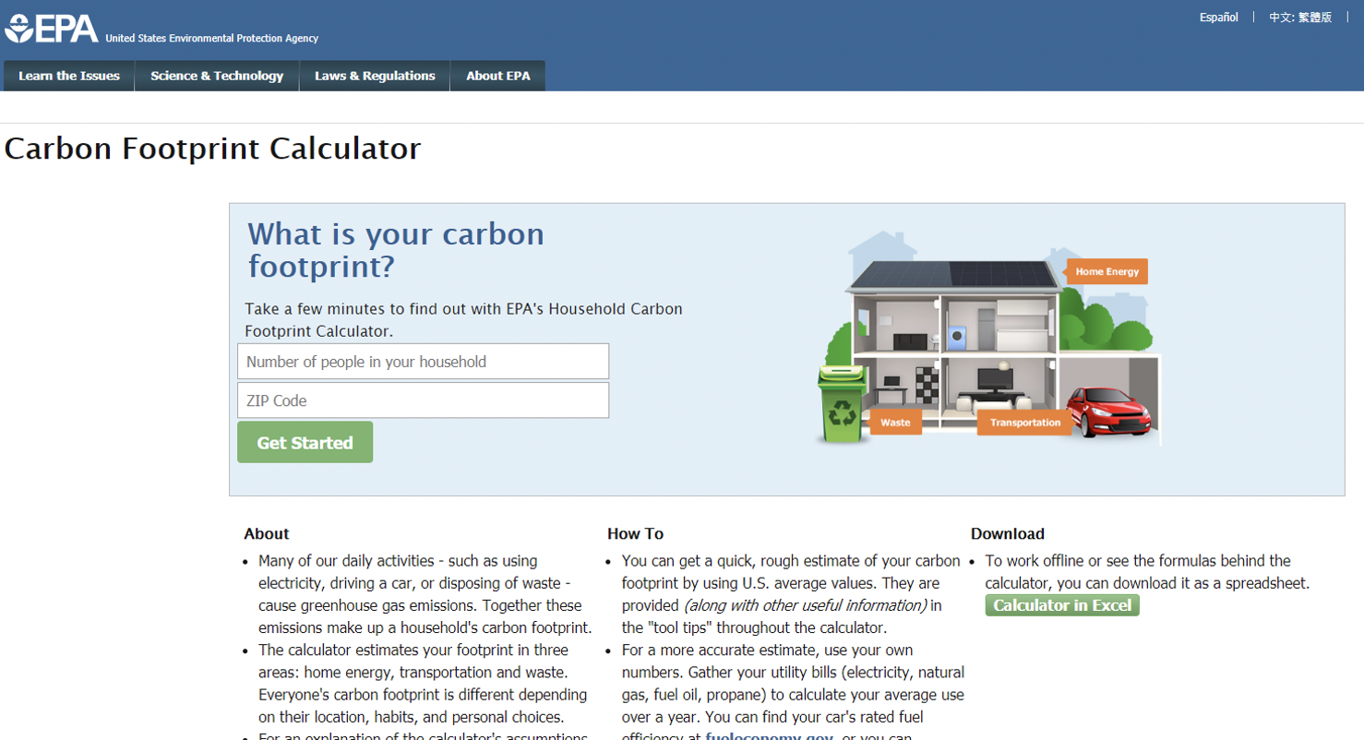Click the solar panel roof of house
The height and width of the screenshot is (740, 1364).
(x=953, y=274)
